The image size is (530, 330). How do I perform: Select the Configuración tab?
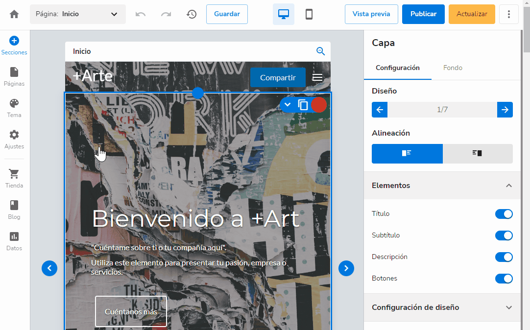(398, 68)
